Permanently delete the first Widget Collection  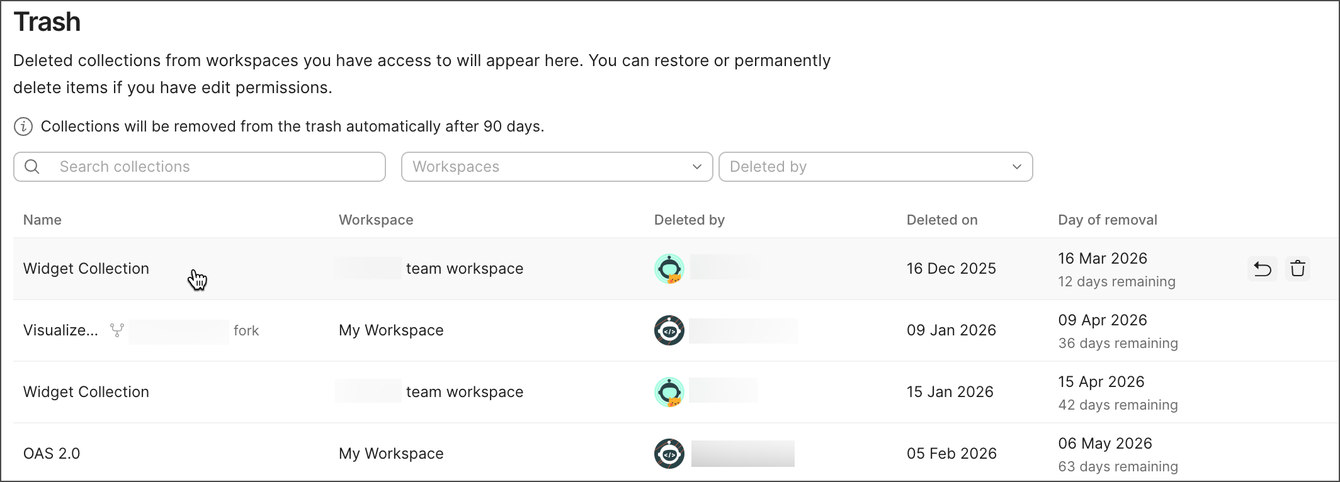tap(1298, 269)
